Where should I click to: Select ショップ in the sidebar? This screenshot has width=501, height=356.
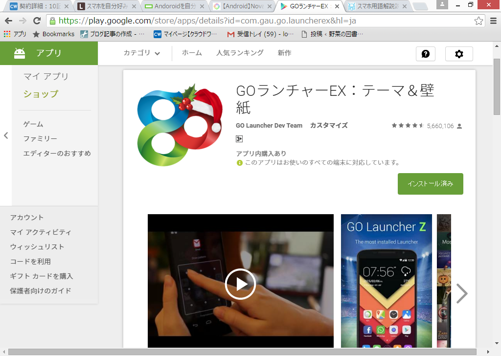click(41, 94)
